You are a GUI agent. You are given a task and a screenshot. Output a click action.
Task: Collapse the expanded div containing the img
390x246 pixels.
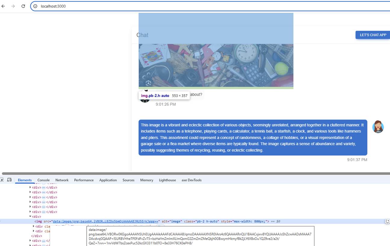[30, 216]
